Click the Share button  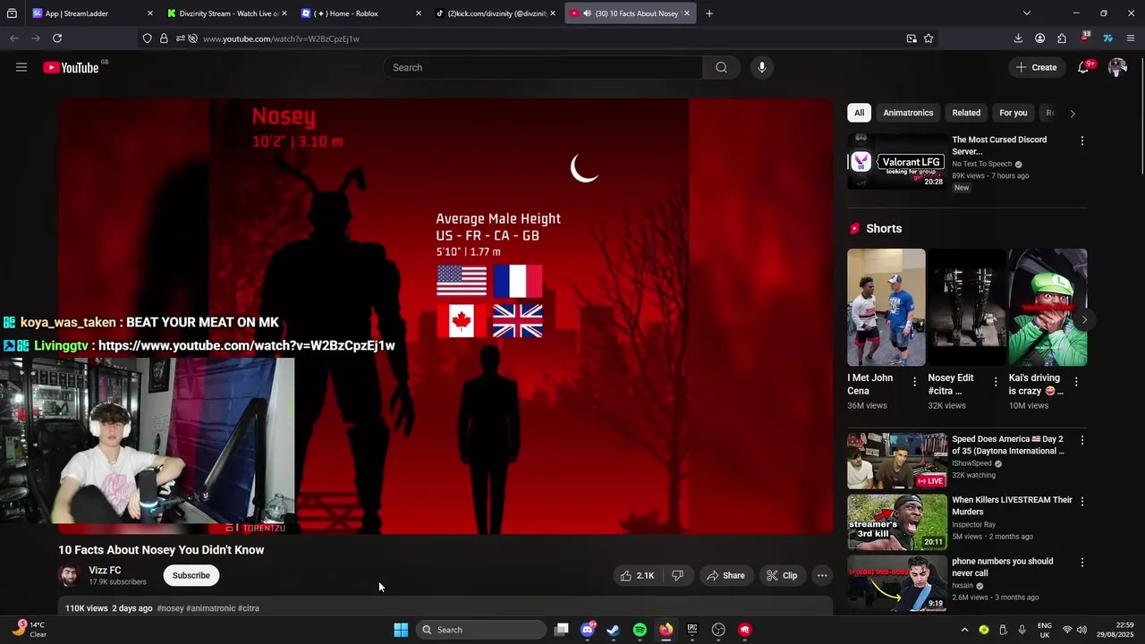pos(725,575)
